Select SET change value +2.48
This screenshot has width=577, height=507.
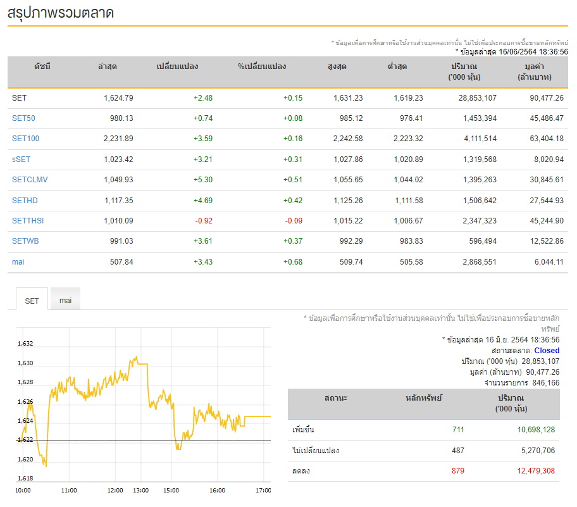coord(203,98)
